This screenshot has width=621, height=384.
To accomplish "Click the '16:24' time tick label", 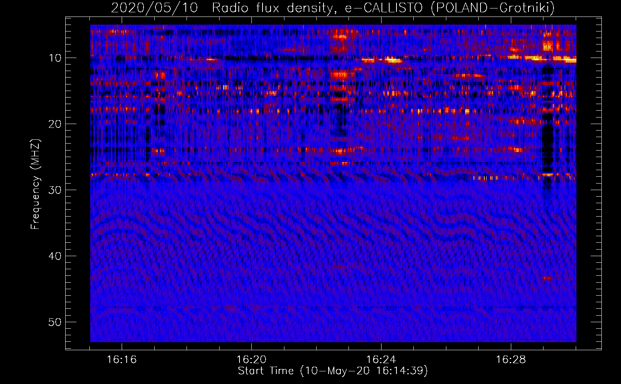I will click(381, 360).
